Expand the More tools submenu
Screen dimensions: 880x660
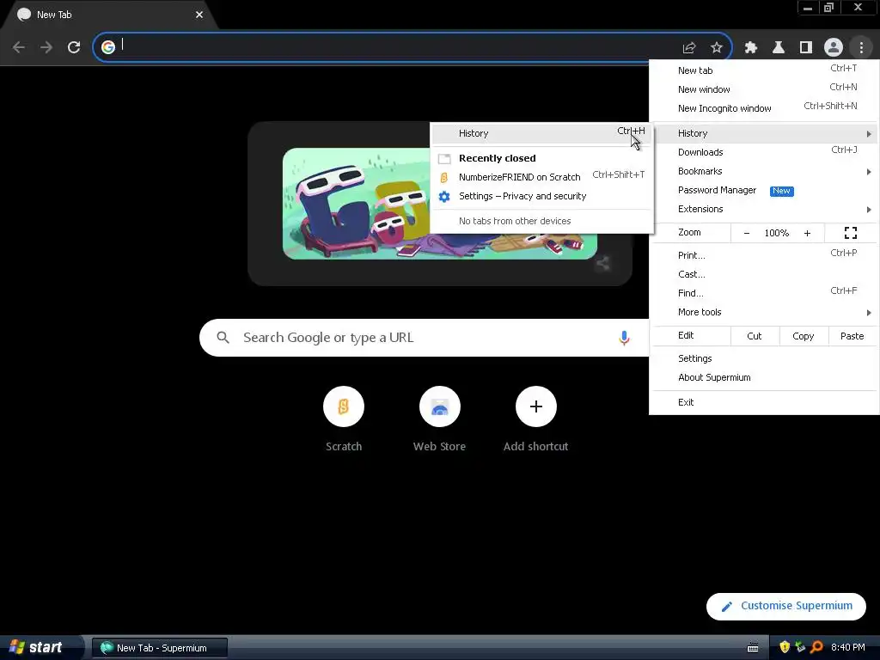click(x=764, y=312)
